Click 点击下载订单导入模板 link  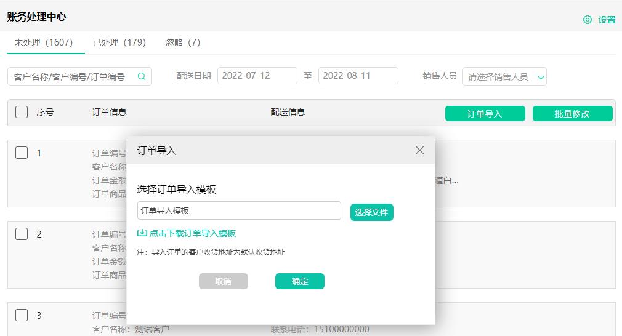click(x=192, y=233)
